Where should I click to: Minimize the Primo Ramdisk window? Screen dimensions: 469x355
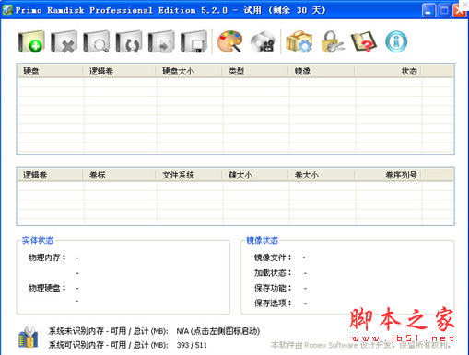pos(428,11)
